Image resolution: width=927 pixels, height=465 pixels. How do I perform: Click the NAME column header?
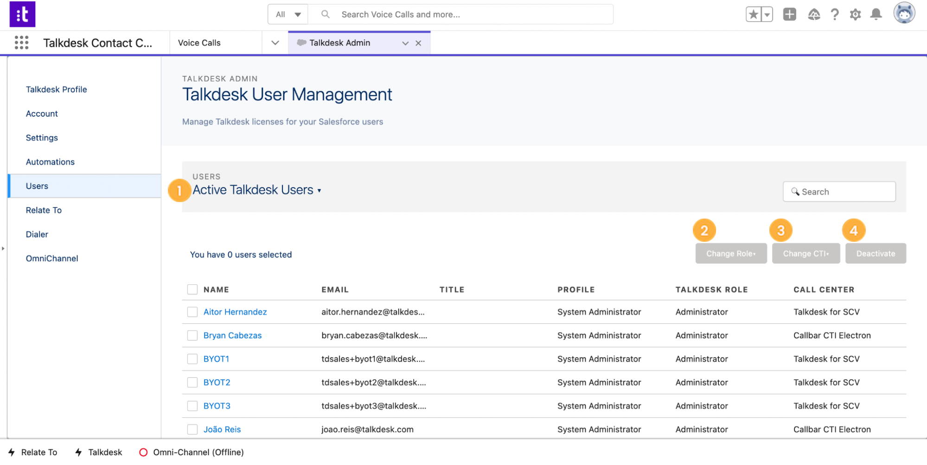pyautogui.click(x=216, y=289)
